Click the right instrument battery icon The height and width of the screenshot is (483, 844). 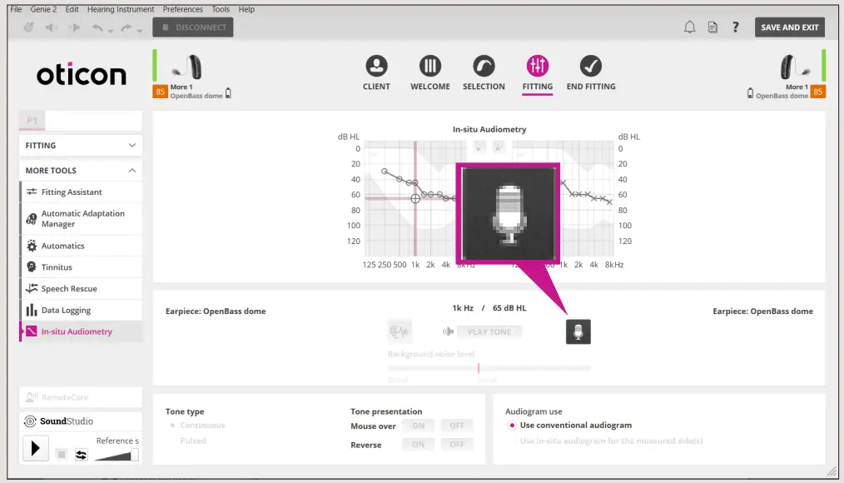click(750, 93)
